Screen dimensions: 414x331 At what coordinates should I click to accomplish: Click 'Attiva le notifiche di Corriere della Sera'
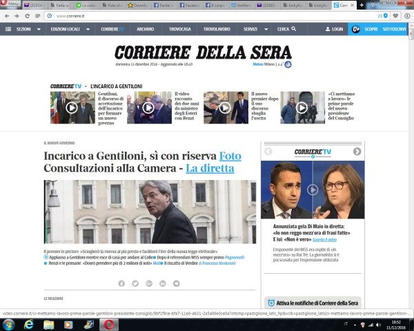tap(313, 303)
